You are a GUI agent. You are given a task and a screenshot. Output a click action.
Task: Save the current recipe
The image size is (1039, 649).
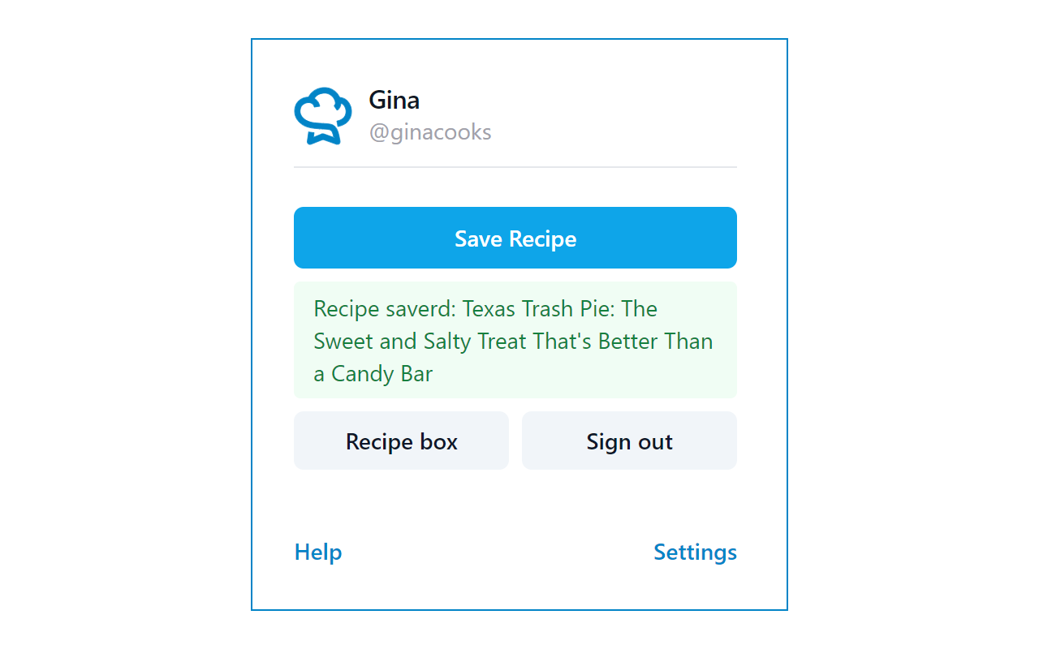515,239
